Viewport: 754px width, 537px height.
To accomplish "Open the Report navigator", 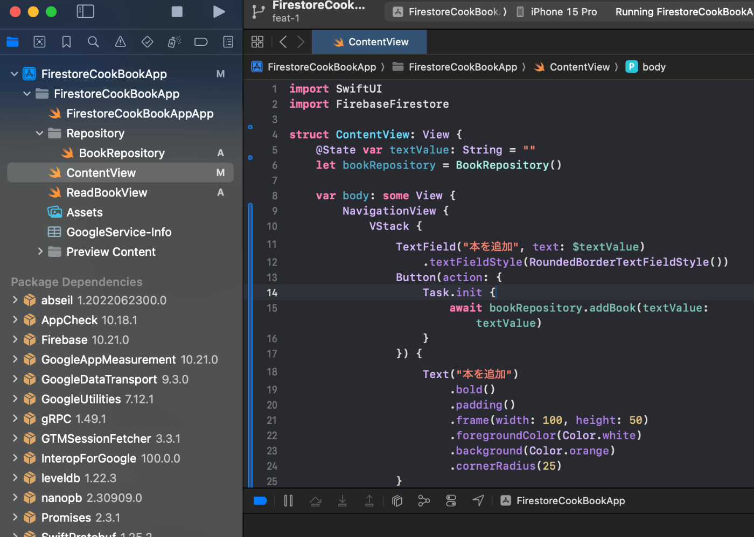I will 228,42.
